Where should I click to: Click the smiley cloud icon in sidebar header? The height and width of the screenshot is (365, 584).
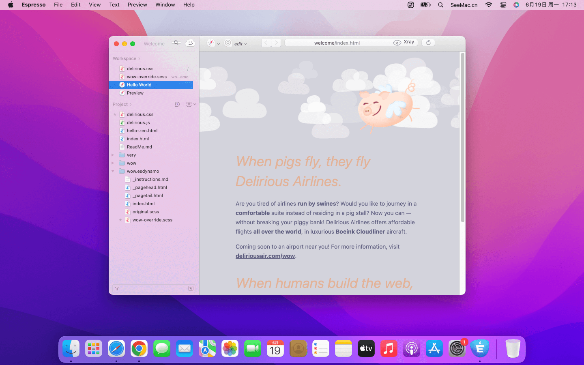(190, 43)
